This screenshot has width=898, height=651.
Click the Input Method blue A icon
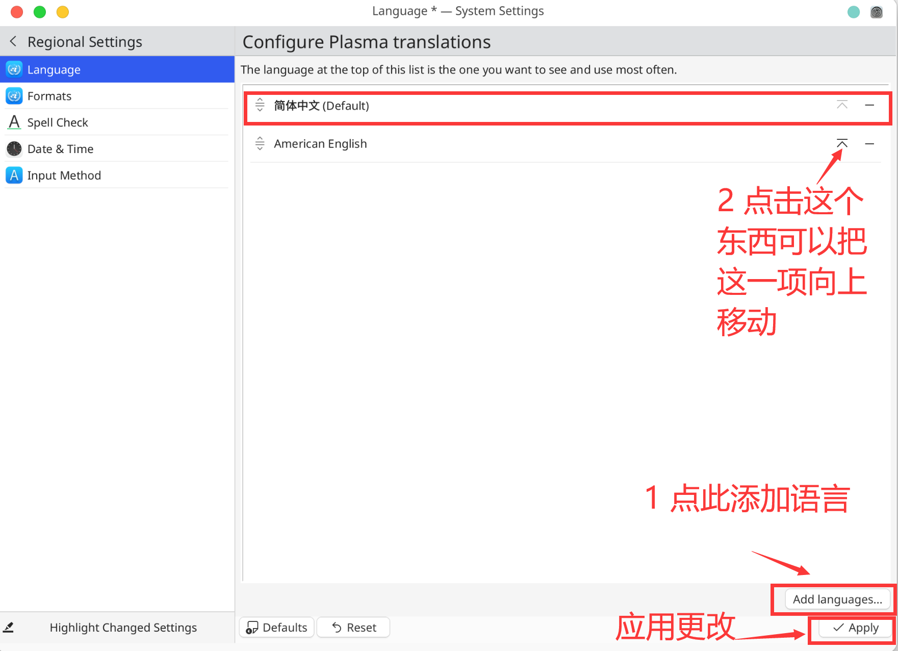click(14, 176)
